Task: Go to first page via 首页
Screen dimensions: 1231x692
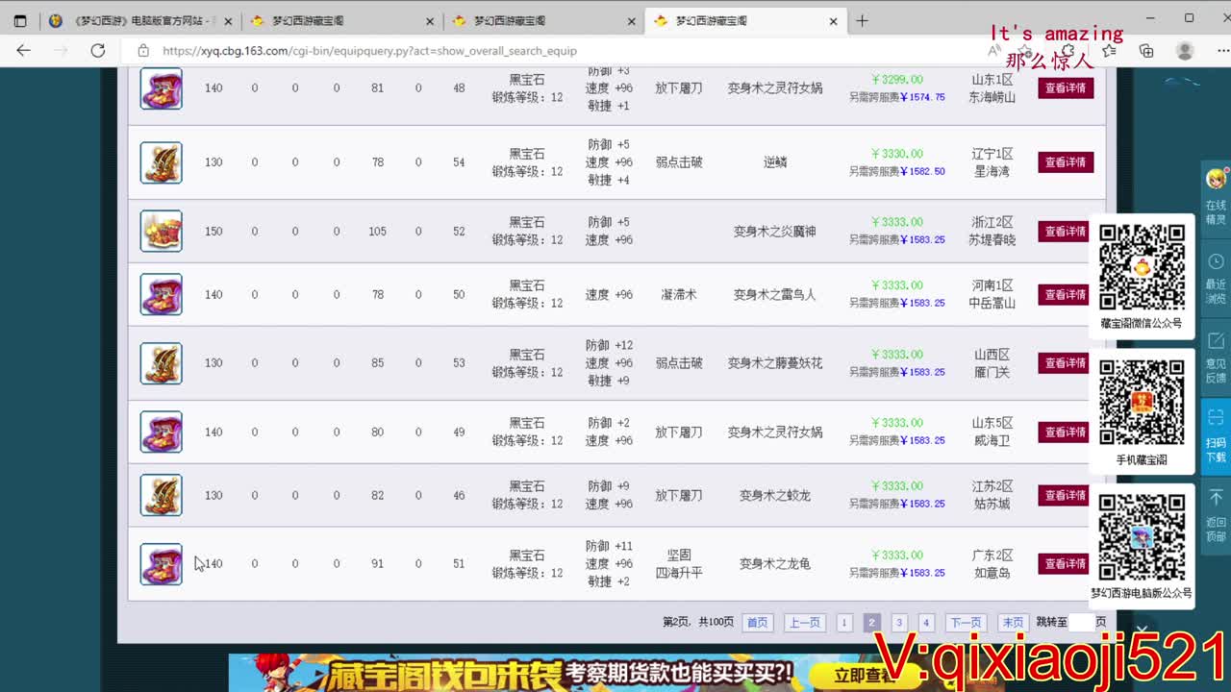Action: [757, 623]
